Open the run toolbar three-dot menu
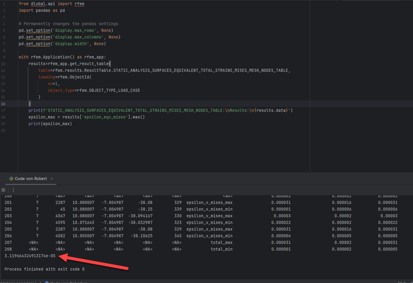Image resolution: width=413 pixels, height=283 pixels. (13, 190)
